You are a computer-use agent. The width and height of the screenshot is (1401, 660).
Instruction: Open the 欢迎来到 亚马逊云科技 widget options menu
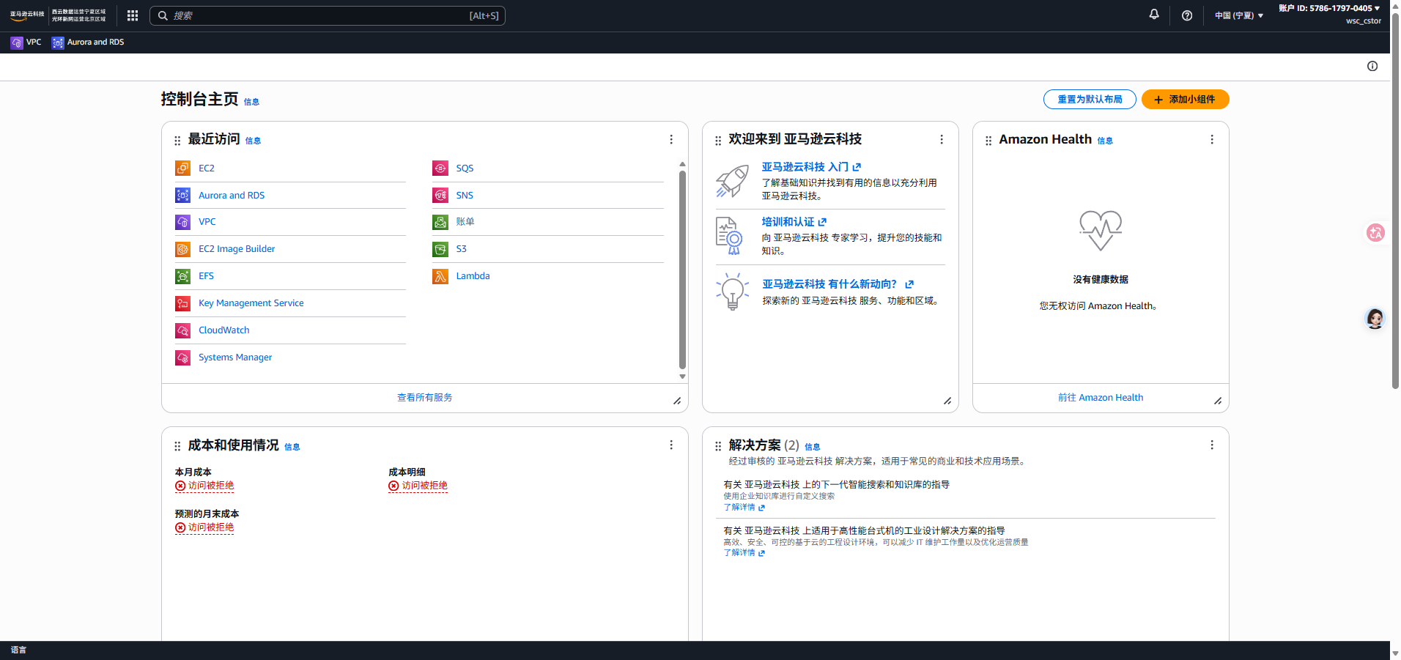coord(942,139)
